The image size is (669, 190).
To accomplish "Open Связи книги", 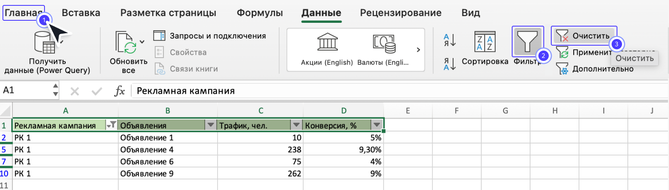I will coord(186,69).
